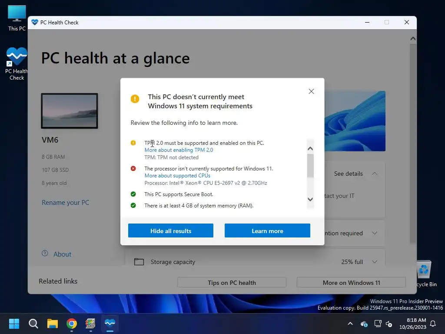Click OneDrive cloud tray icon
Image resolution: width=445 pixels, height=334 pixels.
[364, 324]
